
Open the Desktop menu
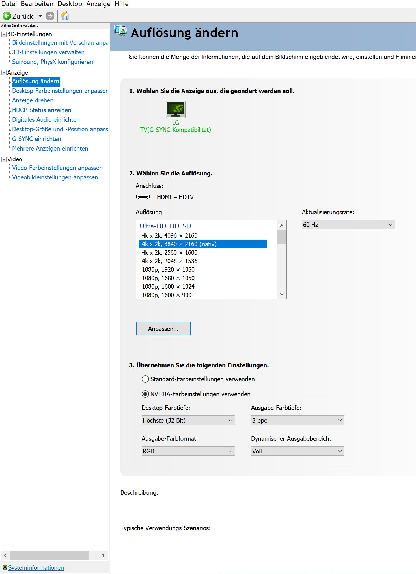click(70, 4)
